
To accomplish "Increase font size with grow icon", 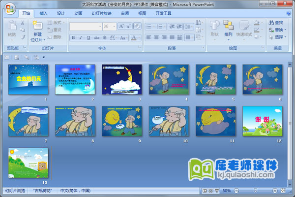I will point(121,26).
